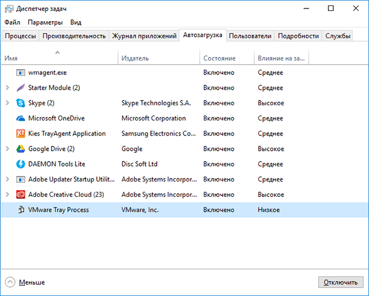Expand the Adobe Creative Cloud (23) group
The height and width of the screenshot is (296, 369).
point(7,194)
